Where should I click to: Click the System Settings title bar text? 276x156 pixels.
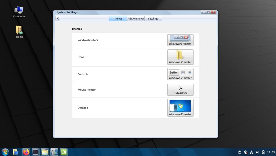click(67, 12)
